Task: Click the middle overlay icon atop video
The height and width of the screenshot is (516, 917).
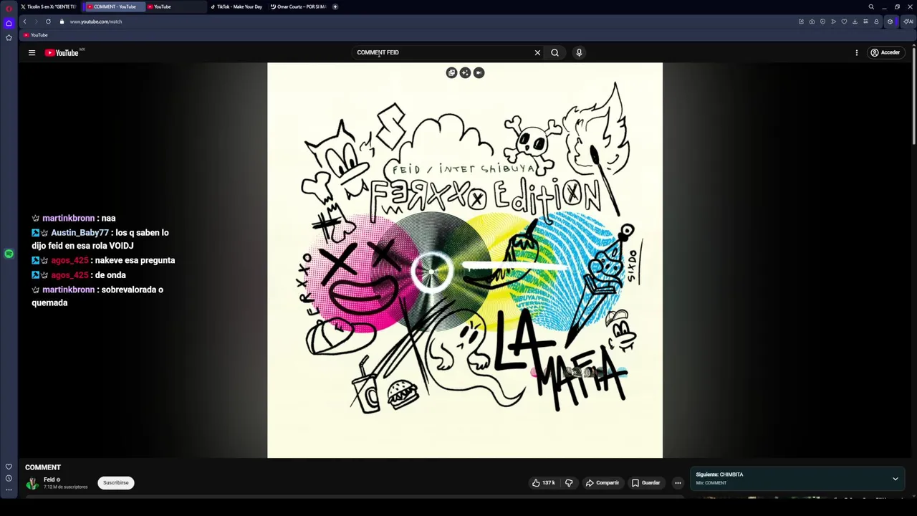Action: (x=465, y=72)
